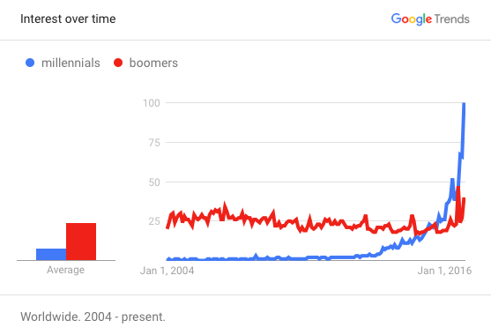
Task: Click the Average label under bars
Action: point(65,270)
